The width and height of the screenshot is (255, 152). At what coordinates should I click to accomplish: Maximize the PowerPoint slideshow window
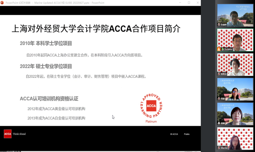click(x=189, y=3)
